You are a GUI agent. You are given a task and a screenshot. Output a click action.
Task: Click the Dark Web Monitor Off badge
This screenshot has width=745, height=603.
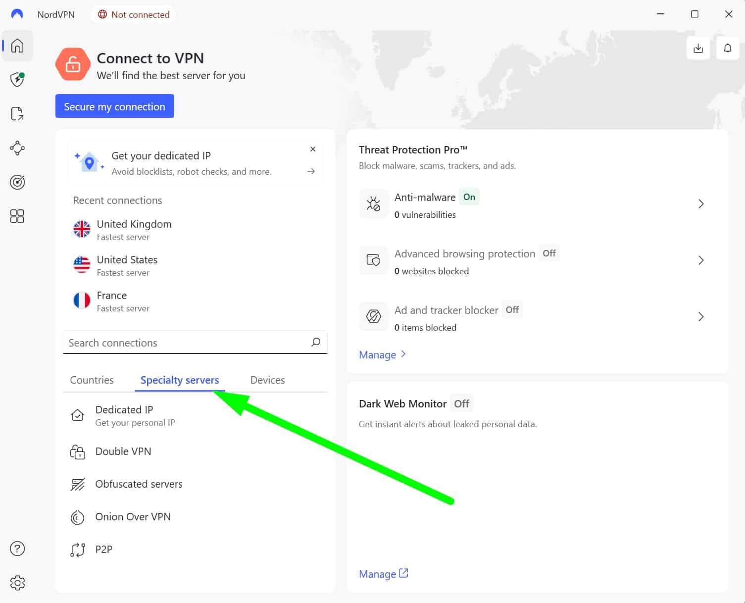tap(462, 403)
